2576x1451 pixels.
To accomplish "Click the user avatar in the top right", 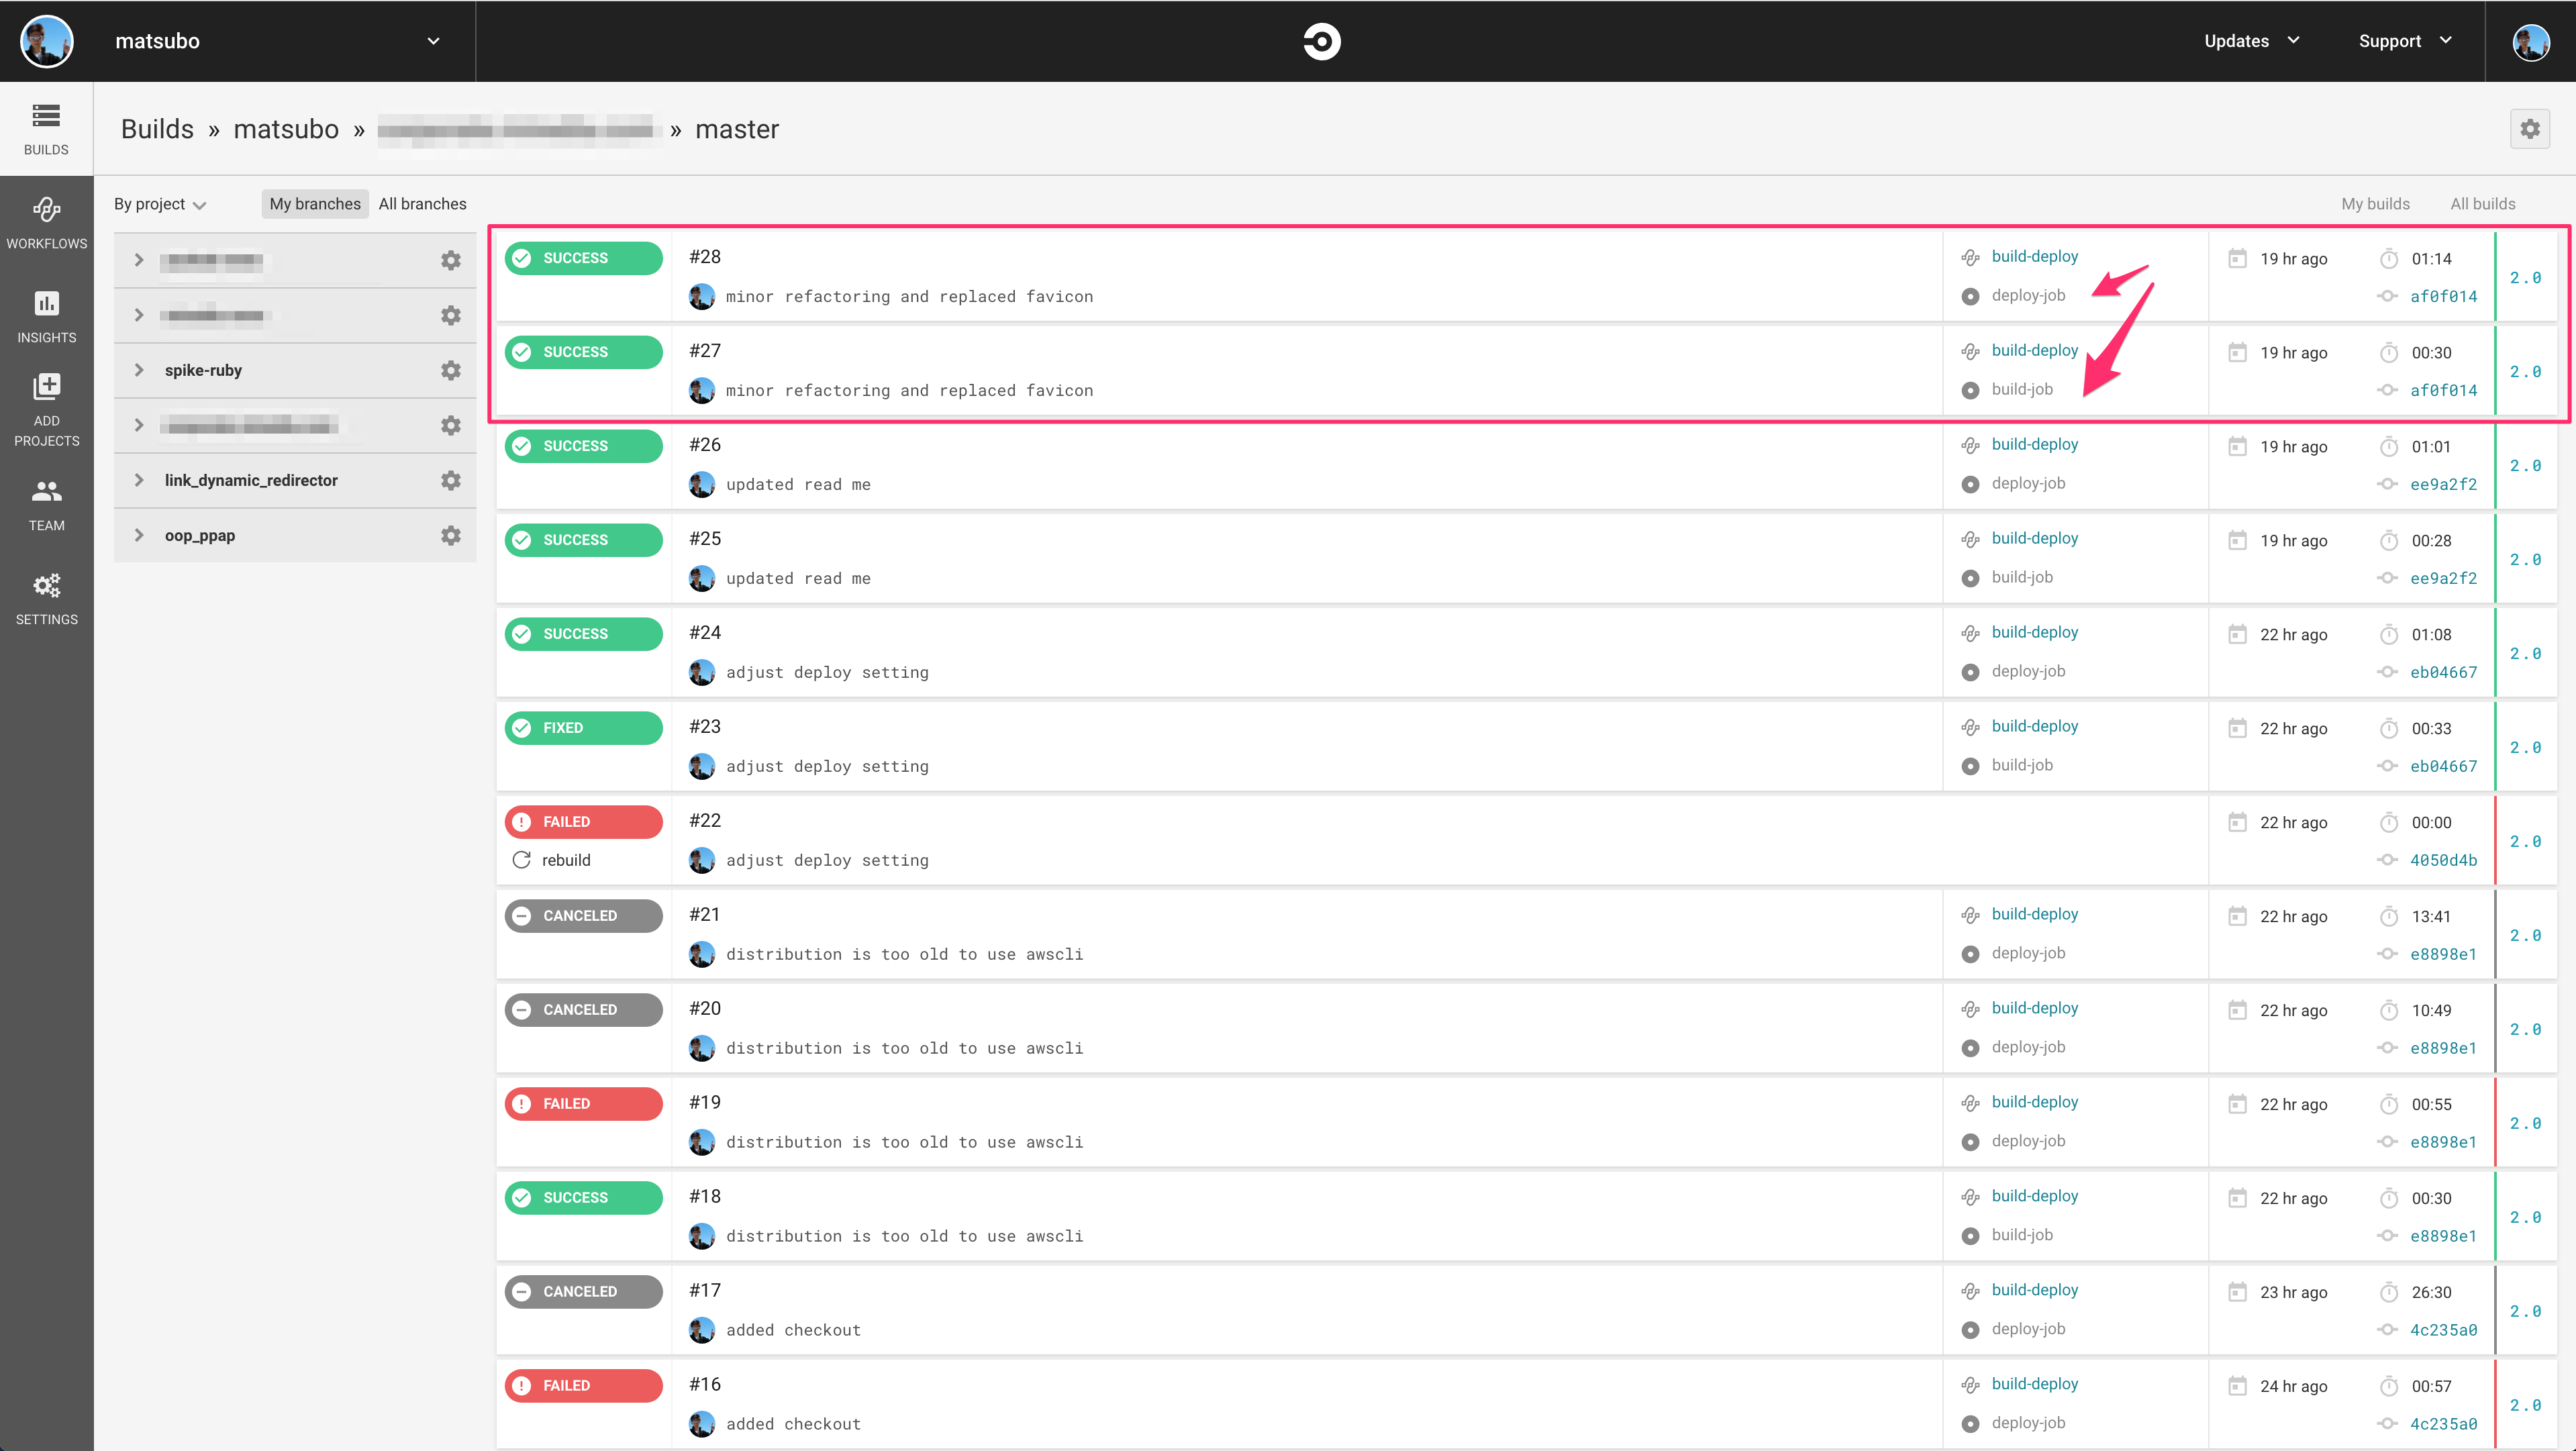I will 2530,41.
